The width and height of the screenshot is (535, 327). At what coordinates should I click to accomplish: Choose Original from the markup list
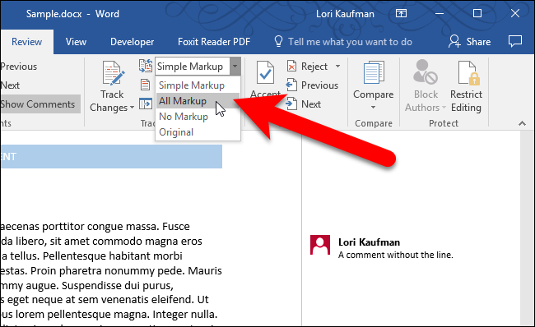198,132
